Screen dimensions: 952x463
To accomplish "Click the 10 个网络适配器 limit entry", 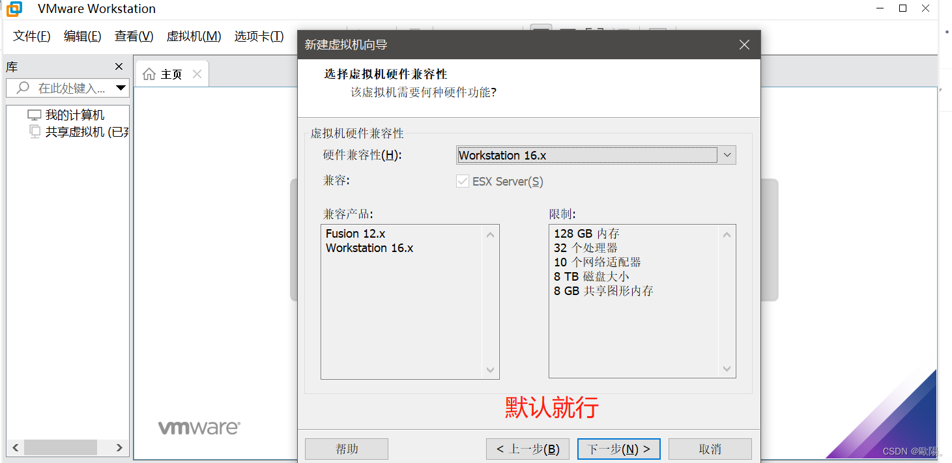I will pyautogui.click(x=598, y=262).
